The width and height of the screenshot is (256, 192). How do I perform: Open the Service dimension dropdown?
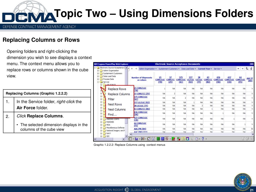pos(218,69)
